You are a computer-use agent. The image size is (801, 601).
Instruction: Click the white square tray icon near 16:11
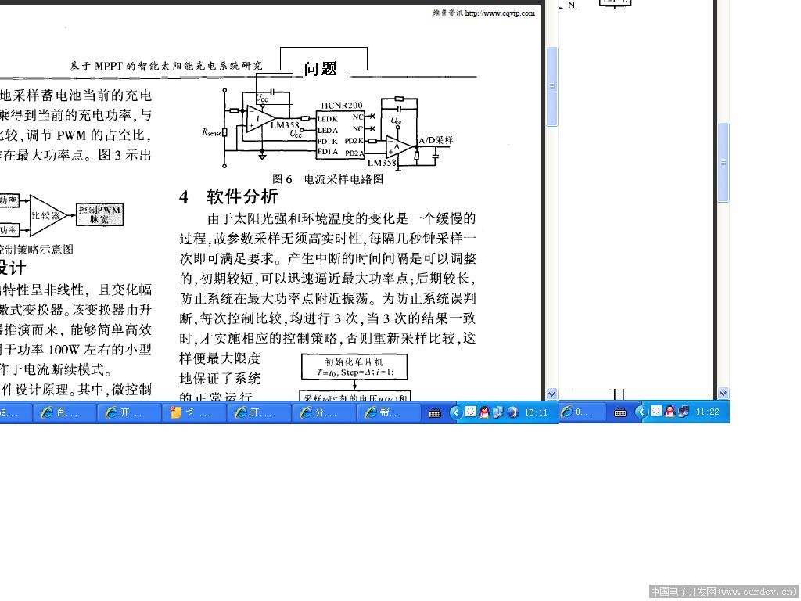471,412
